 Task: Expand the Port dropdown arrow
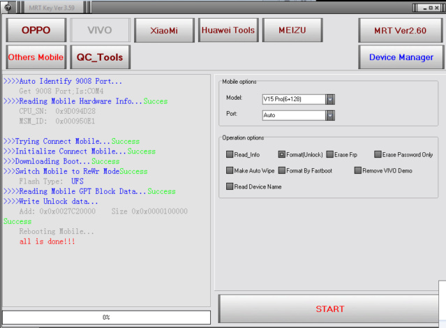330,115
